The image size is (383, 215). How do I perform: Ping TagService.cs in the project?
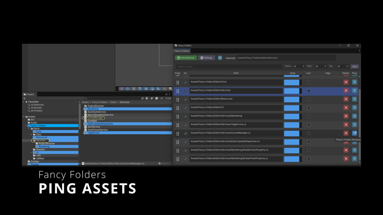(354, 125)
